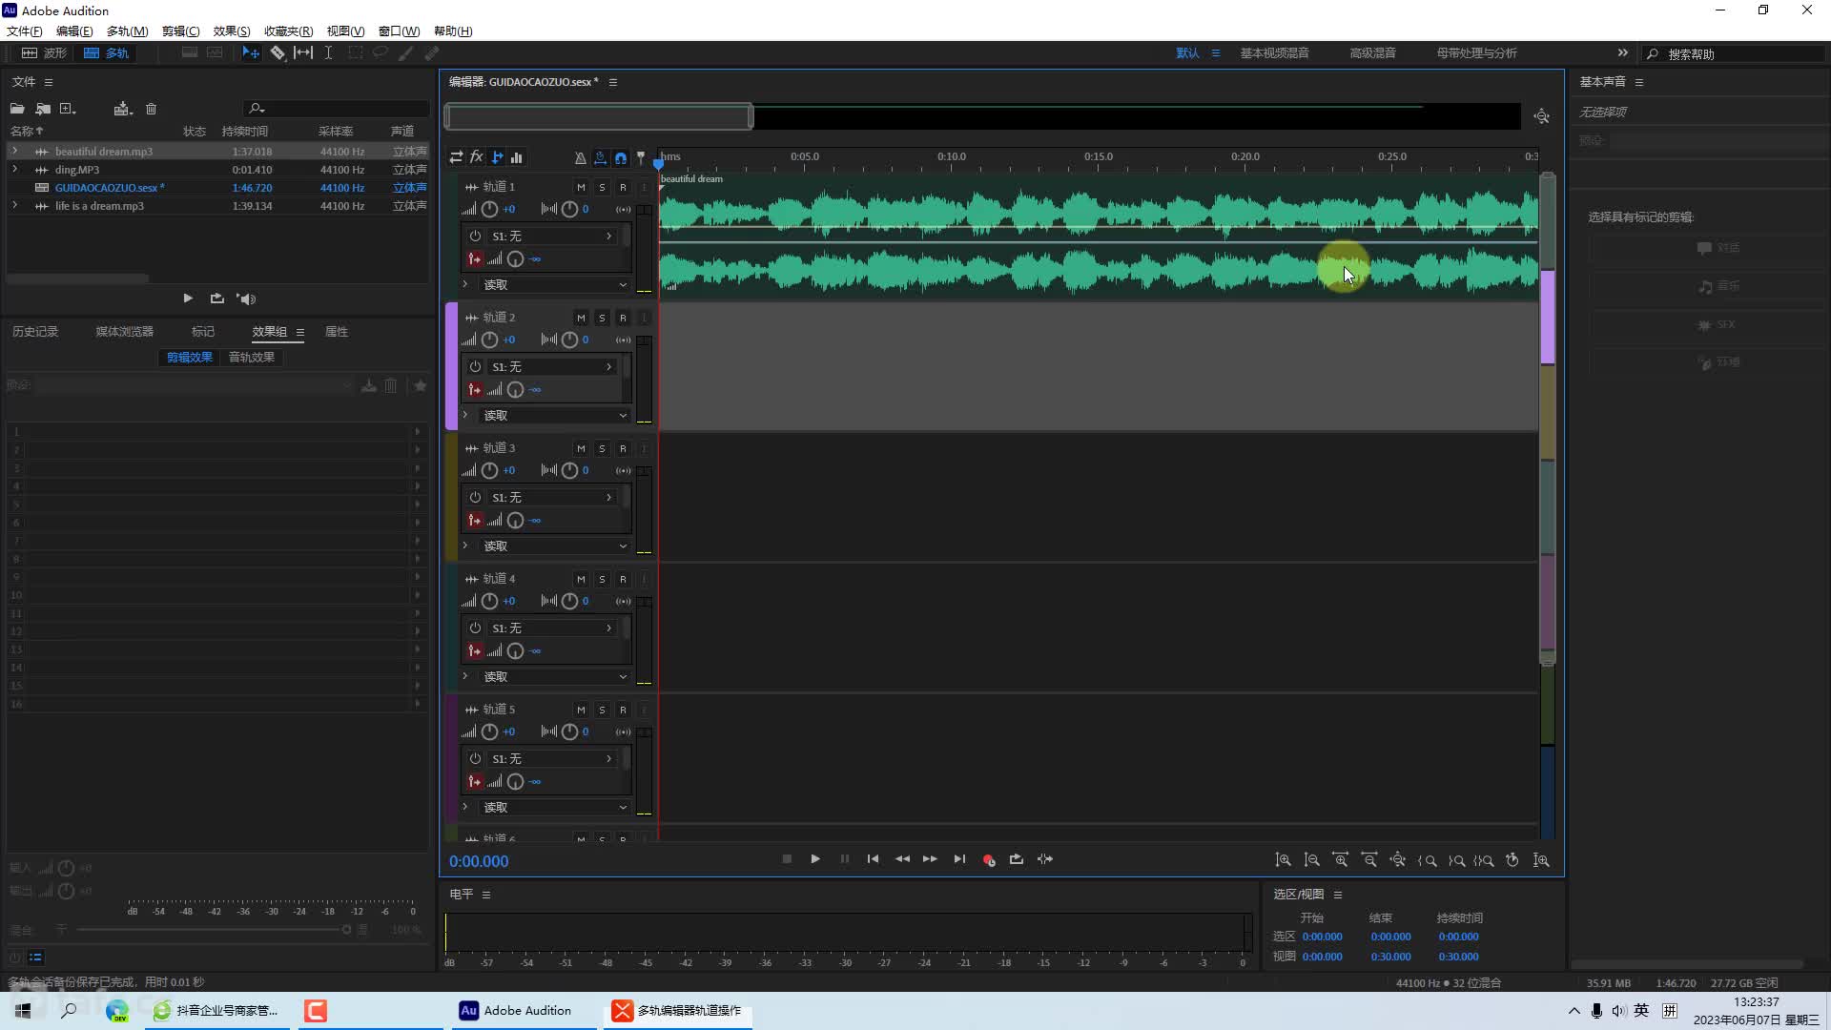This screenshot has width=1831, height=1030.
Task: Expand beautiful dream.mp3 file entry
Action: tap(14, 151)
